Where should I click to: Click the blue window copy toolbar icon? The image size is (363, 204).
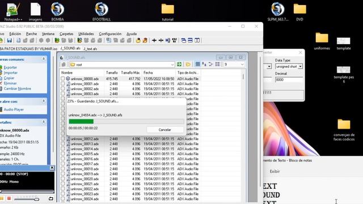pyautogui.click(x=109, y=40)
